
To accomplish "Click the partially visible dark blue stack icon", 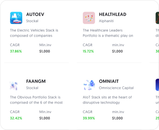I will click(157, 85).
